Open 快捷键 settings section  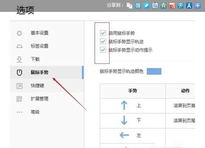click(47, 86)
